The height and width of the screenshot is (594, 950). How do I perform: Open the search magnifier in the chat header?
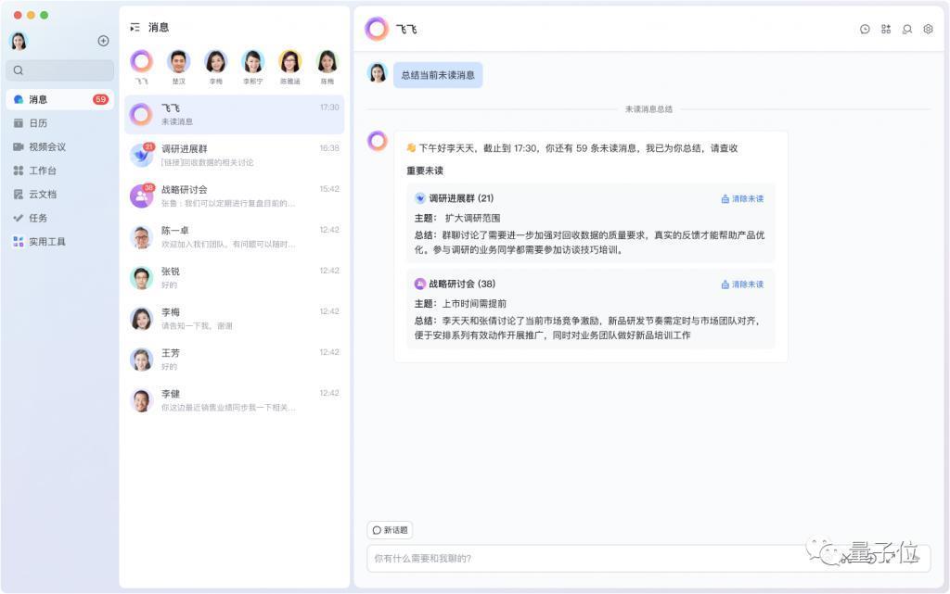(905, 29)
